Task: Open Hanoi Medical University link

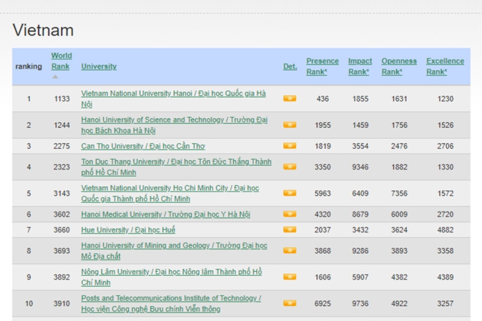Action: click(x=166, y=214)
